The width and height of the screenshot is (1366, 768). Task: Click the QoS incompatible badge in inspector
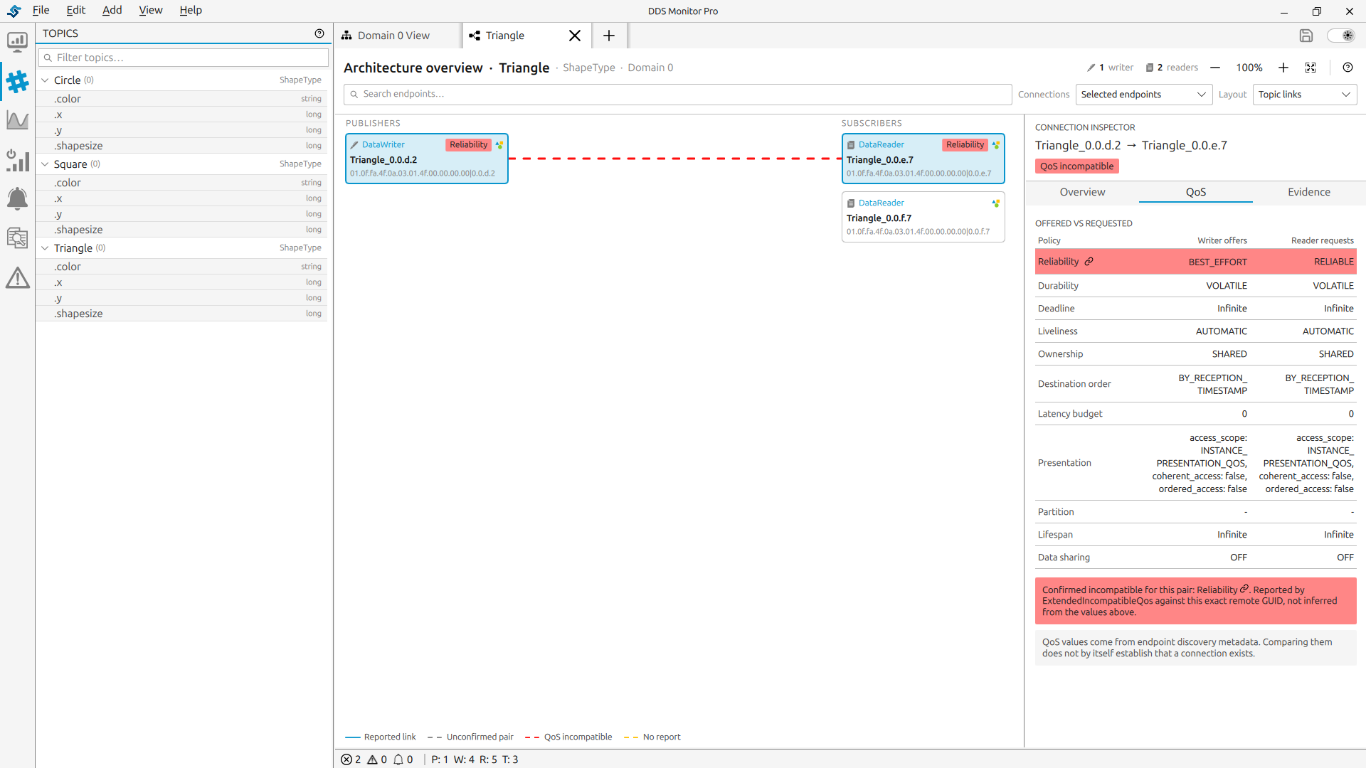coord(1076,166)
